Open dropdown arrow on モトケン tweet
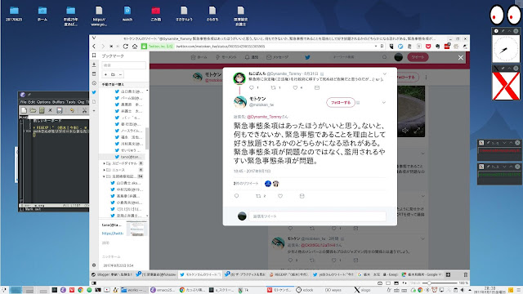This screenshot has width=523, height=294. pos(384,103)
